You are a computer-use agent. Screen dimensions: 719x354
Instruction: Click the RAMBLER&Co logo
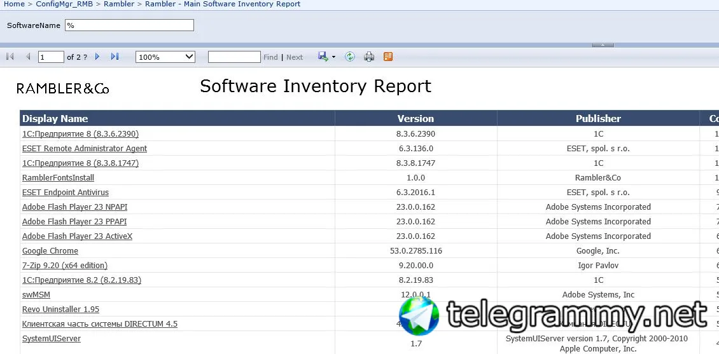[x=63, y=88]
